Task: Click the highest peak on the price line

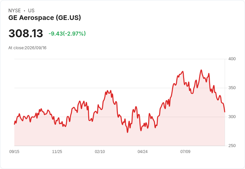Action: (201, 70)
